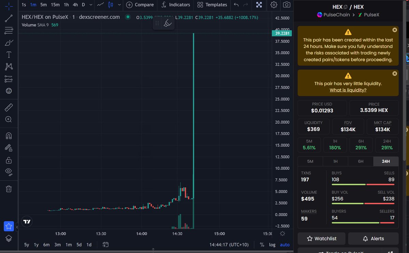
Task: Select the 1H stats tab
Action: 335,161
